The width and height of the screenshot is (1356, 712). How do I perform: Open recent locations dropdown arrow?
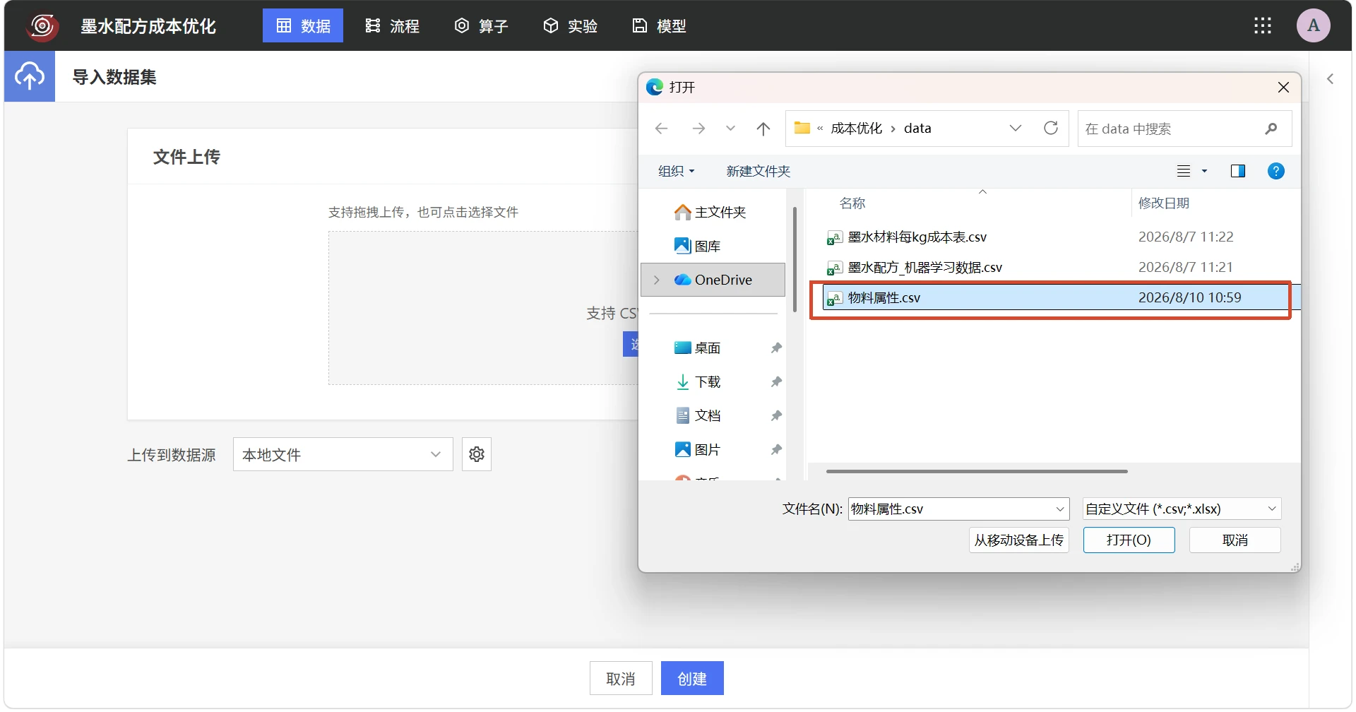[x=730, y=129]
